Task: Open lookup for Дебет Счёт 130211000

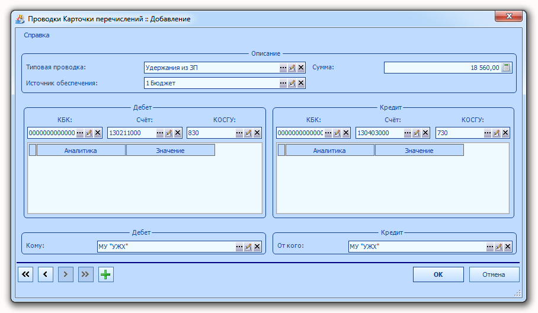Action: (x=160, y=133)
